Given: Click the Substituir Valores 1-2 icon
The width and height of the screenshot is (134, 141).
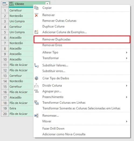Looking at the screenshot, I should coord(36,65).
